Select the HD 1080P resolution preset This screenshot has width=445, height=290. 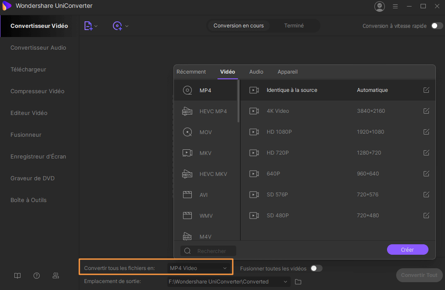pyautogui.click(x=338, y=132)
